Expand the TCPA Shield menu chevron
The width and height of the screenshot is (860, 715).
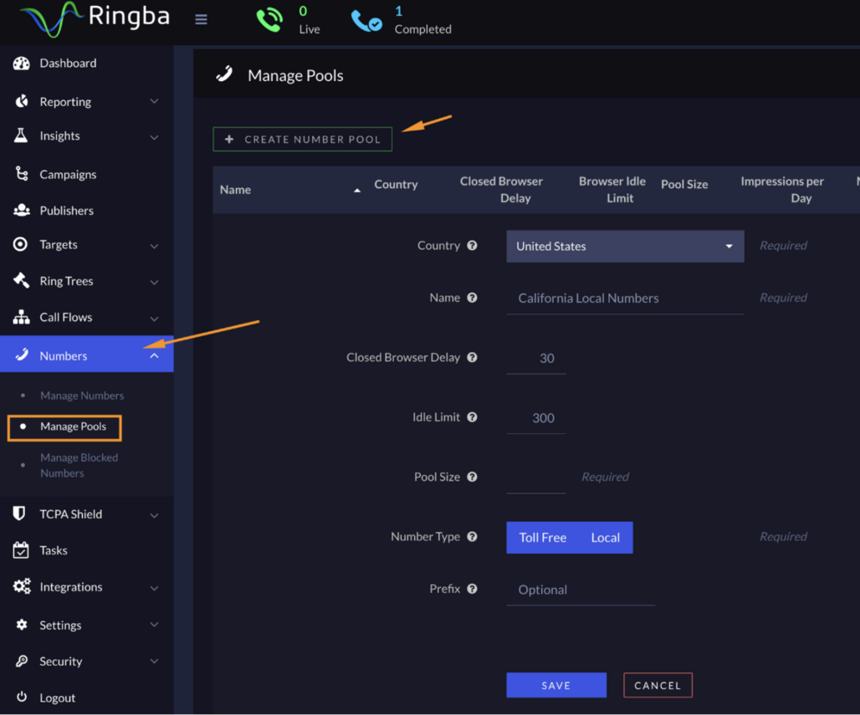click(x=154, y=515)
